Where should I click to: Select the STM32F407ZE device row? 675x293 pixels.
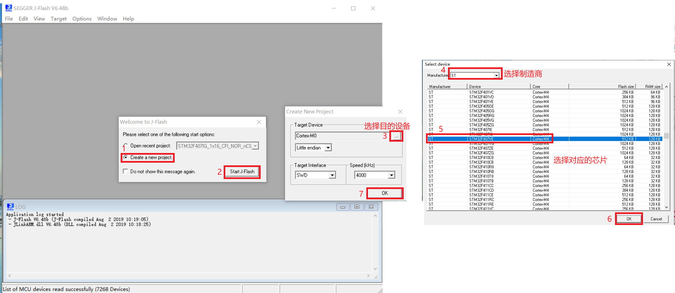[545, 148]
